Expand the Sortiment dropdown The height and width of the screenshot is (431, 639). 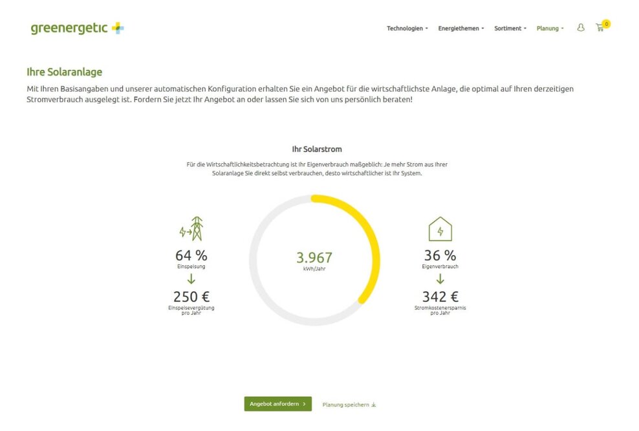coord(508,28)
